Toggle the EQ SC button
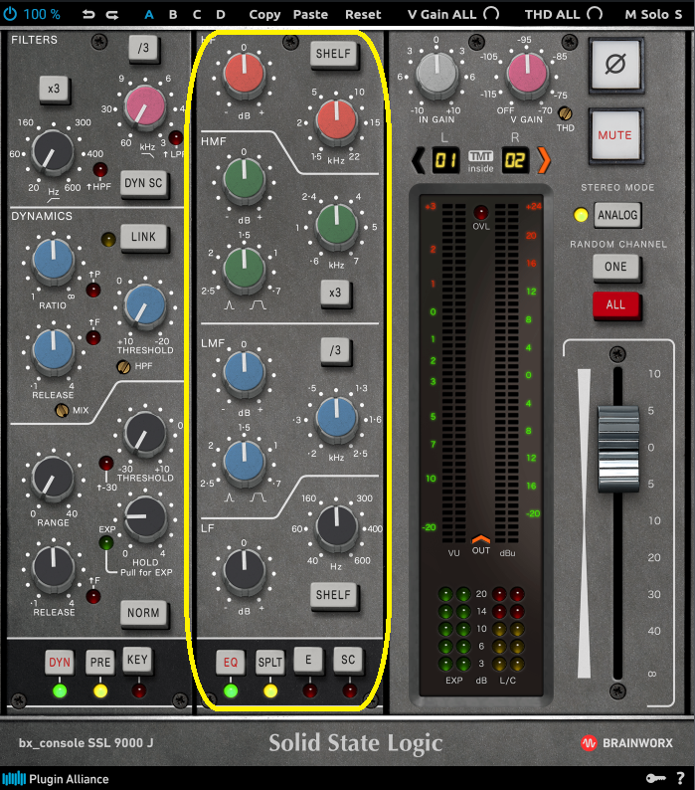Viewport: 695px width, 790px height. [348, 660]
